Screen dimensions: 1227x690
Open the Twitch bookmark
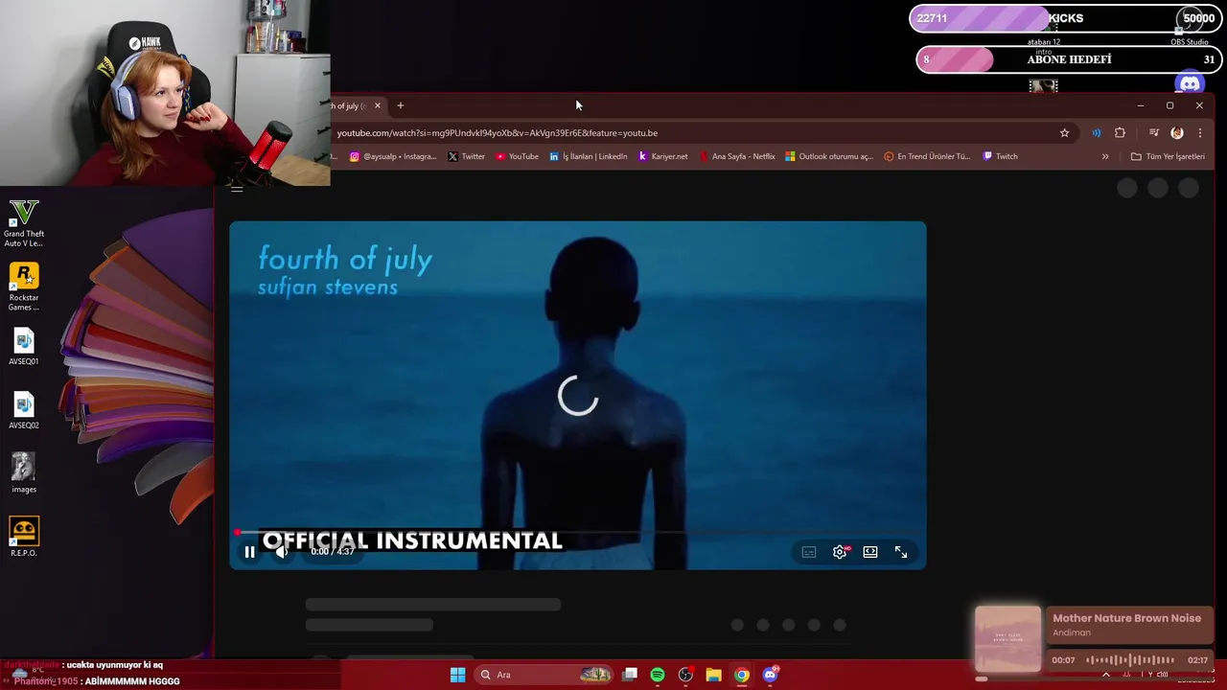coord(1001,156)
